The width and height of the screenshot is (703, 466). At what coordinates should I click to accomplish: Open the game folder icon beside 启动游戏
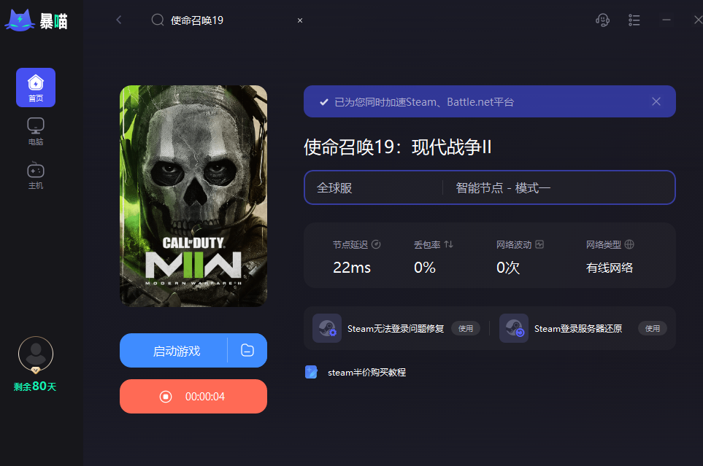(x=247, y=350)
